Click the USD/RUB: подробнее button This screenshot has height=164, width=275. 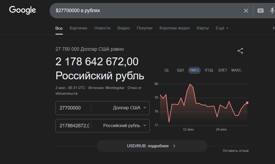(152, 146)
